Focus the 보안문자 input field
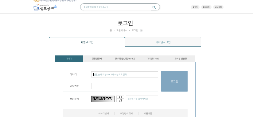 [x=142, y=99]
